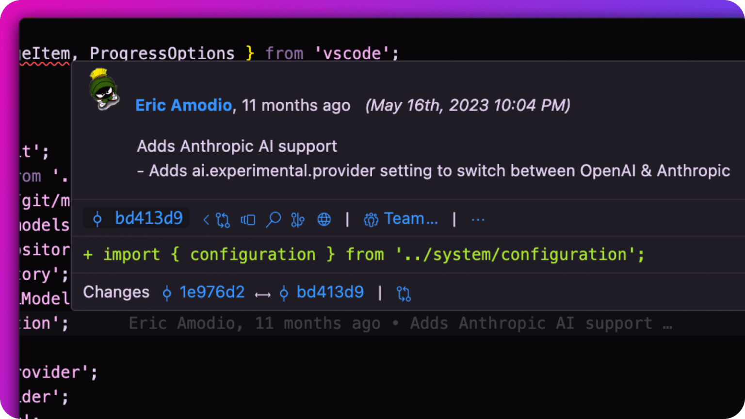This screenshot has width=745, height=419.
Task: Click the author avatar image in hover
Action: pos(104,90)
